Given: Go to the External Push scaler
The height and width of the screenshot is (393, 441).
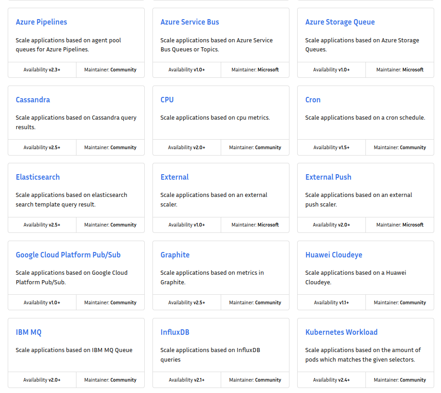Looking at the screenshot, I should point(328,177).
